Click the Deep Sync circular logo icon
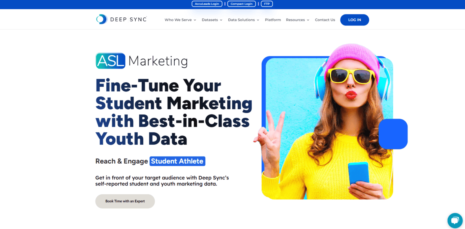 (101, 19)
